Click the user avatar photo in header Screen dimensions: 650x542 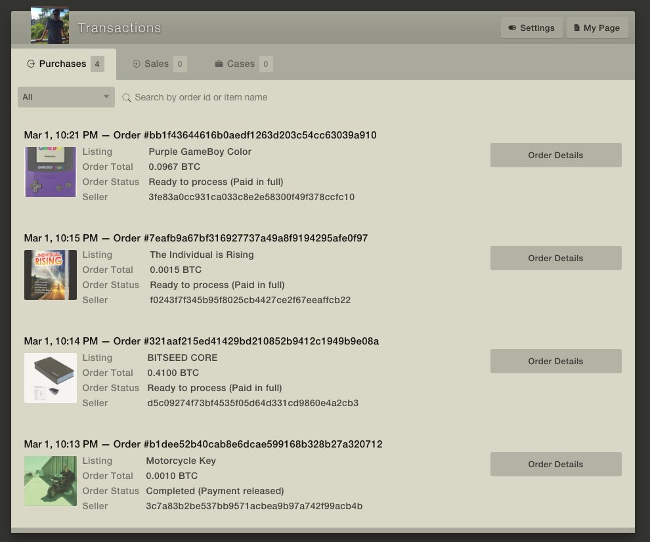pyautogui.click(x=50, y=26)
